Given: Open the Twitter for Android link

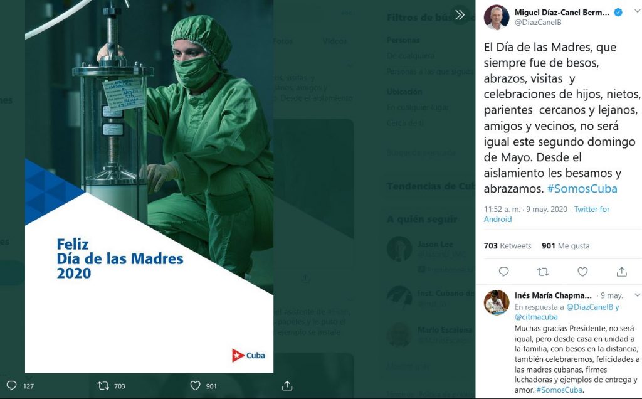Looking at the screenshot, I should point(547,214).
